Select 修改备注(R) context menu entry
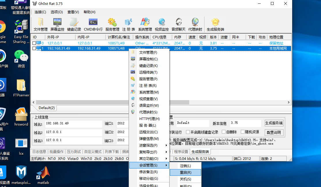The image size is (321, 187). pyautogui.click(x=149, y=172)
